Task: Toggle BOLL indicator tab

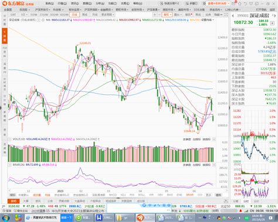Action: pyautogui.click(x=141, y=195)
